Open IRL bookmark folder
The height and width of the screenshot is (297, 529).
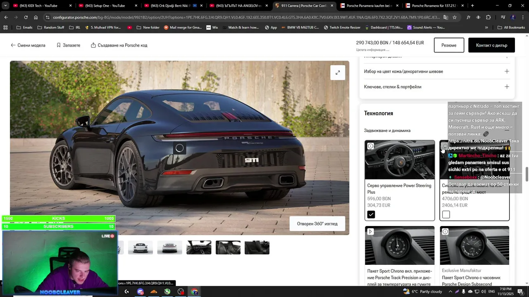click(x=75, y=28)
